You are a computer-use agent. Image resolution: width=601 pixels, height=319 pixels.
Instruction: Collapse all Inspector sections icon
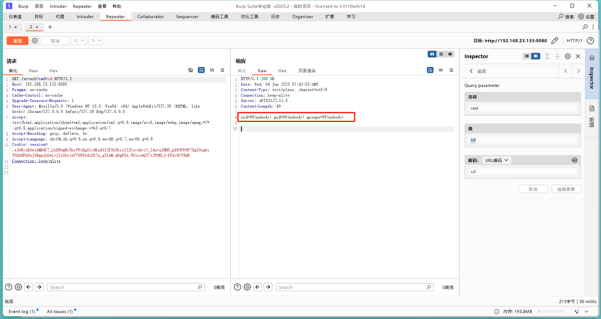[x=557, y=56]
